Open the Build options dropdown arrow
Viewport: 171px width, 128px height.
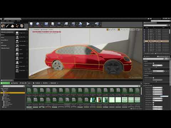(x=84, y=24)
